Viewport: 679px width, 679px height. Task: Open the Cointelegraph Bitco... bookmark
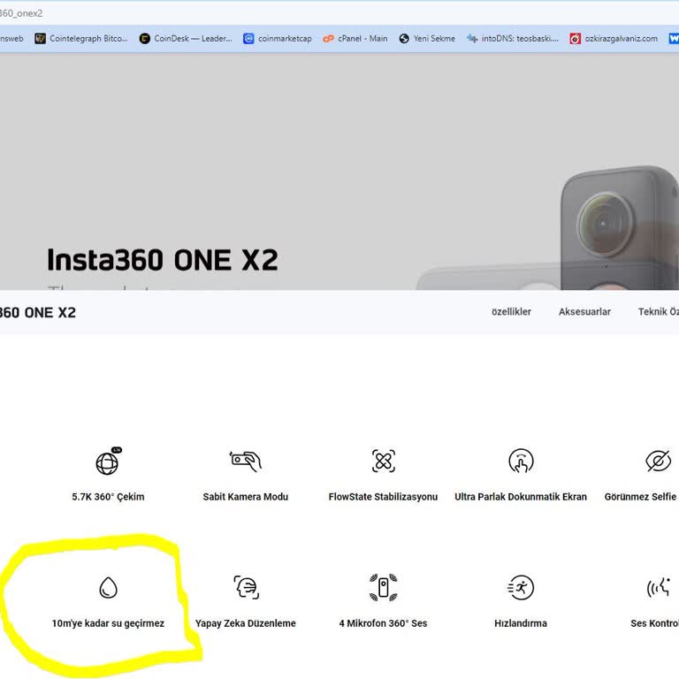click(x=81, y=39)
